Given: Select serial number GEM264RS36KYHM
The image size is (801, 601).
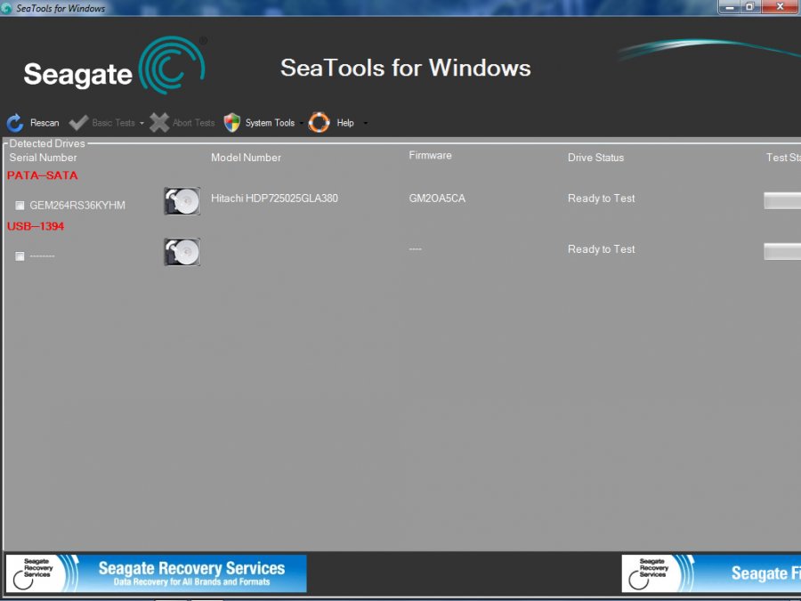Looking at the screenshot, I should click(x=77, y=206).
